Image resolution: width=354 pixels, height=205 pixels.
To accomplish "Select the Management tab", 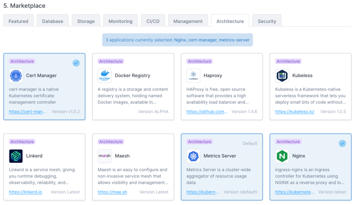I will (x=188, y=21).
